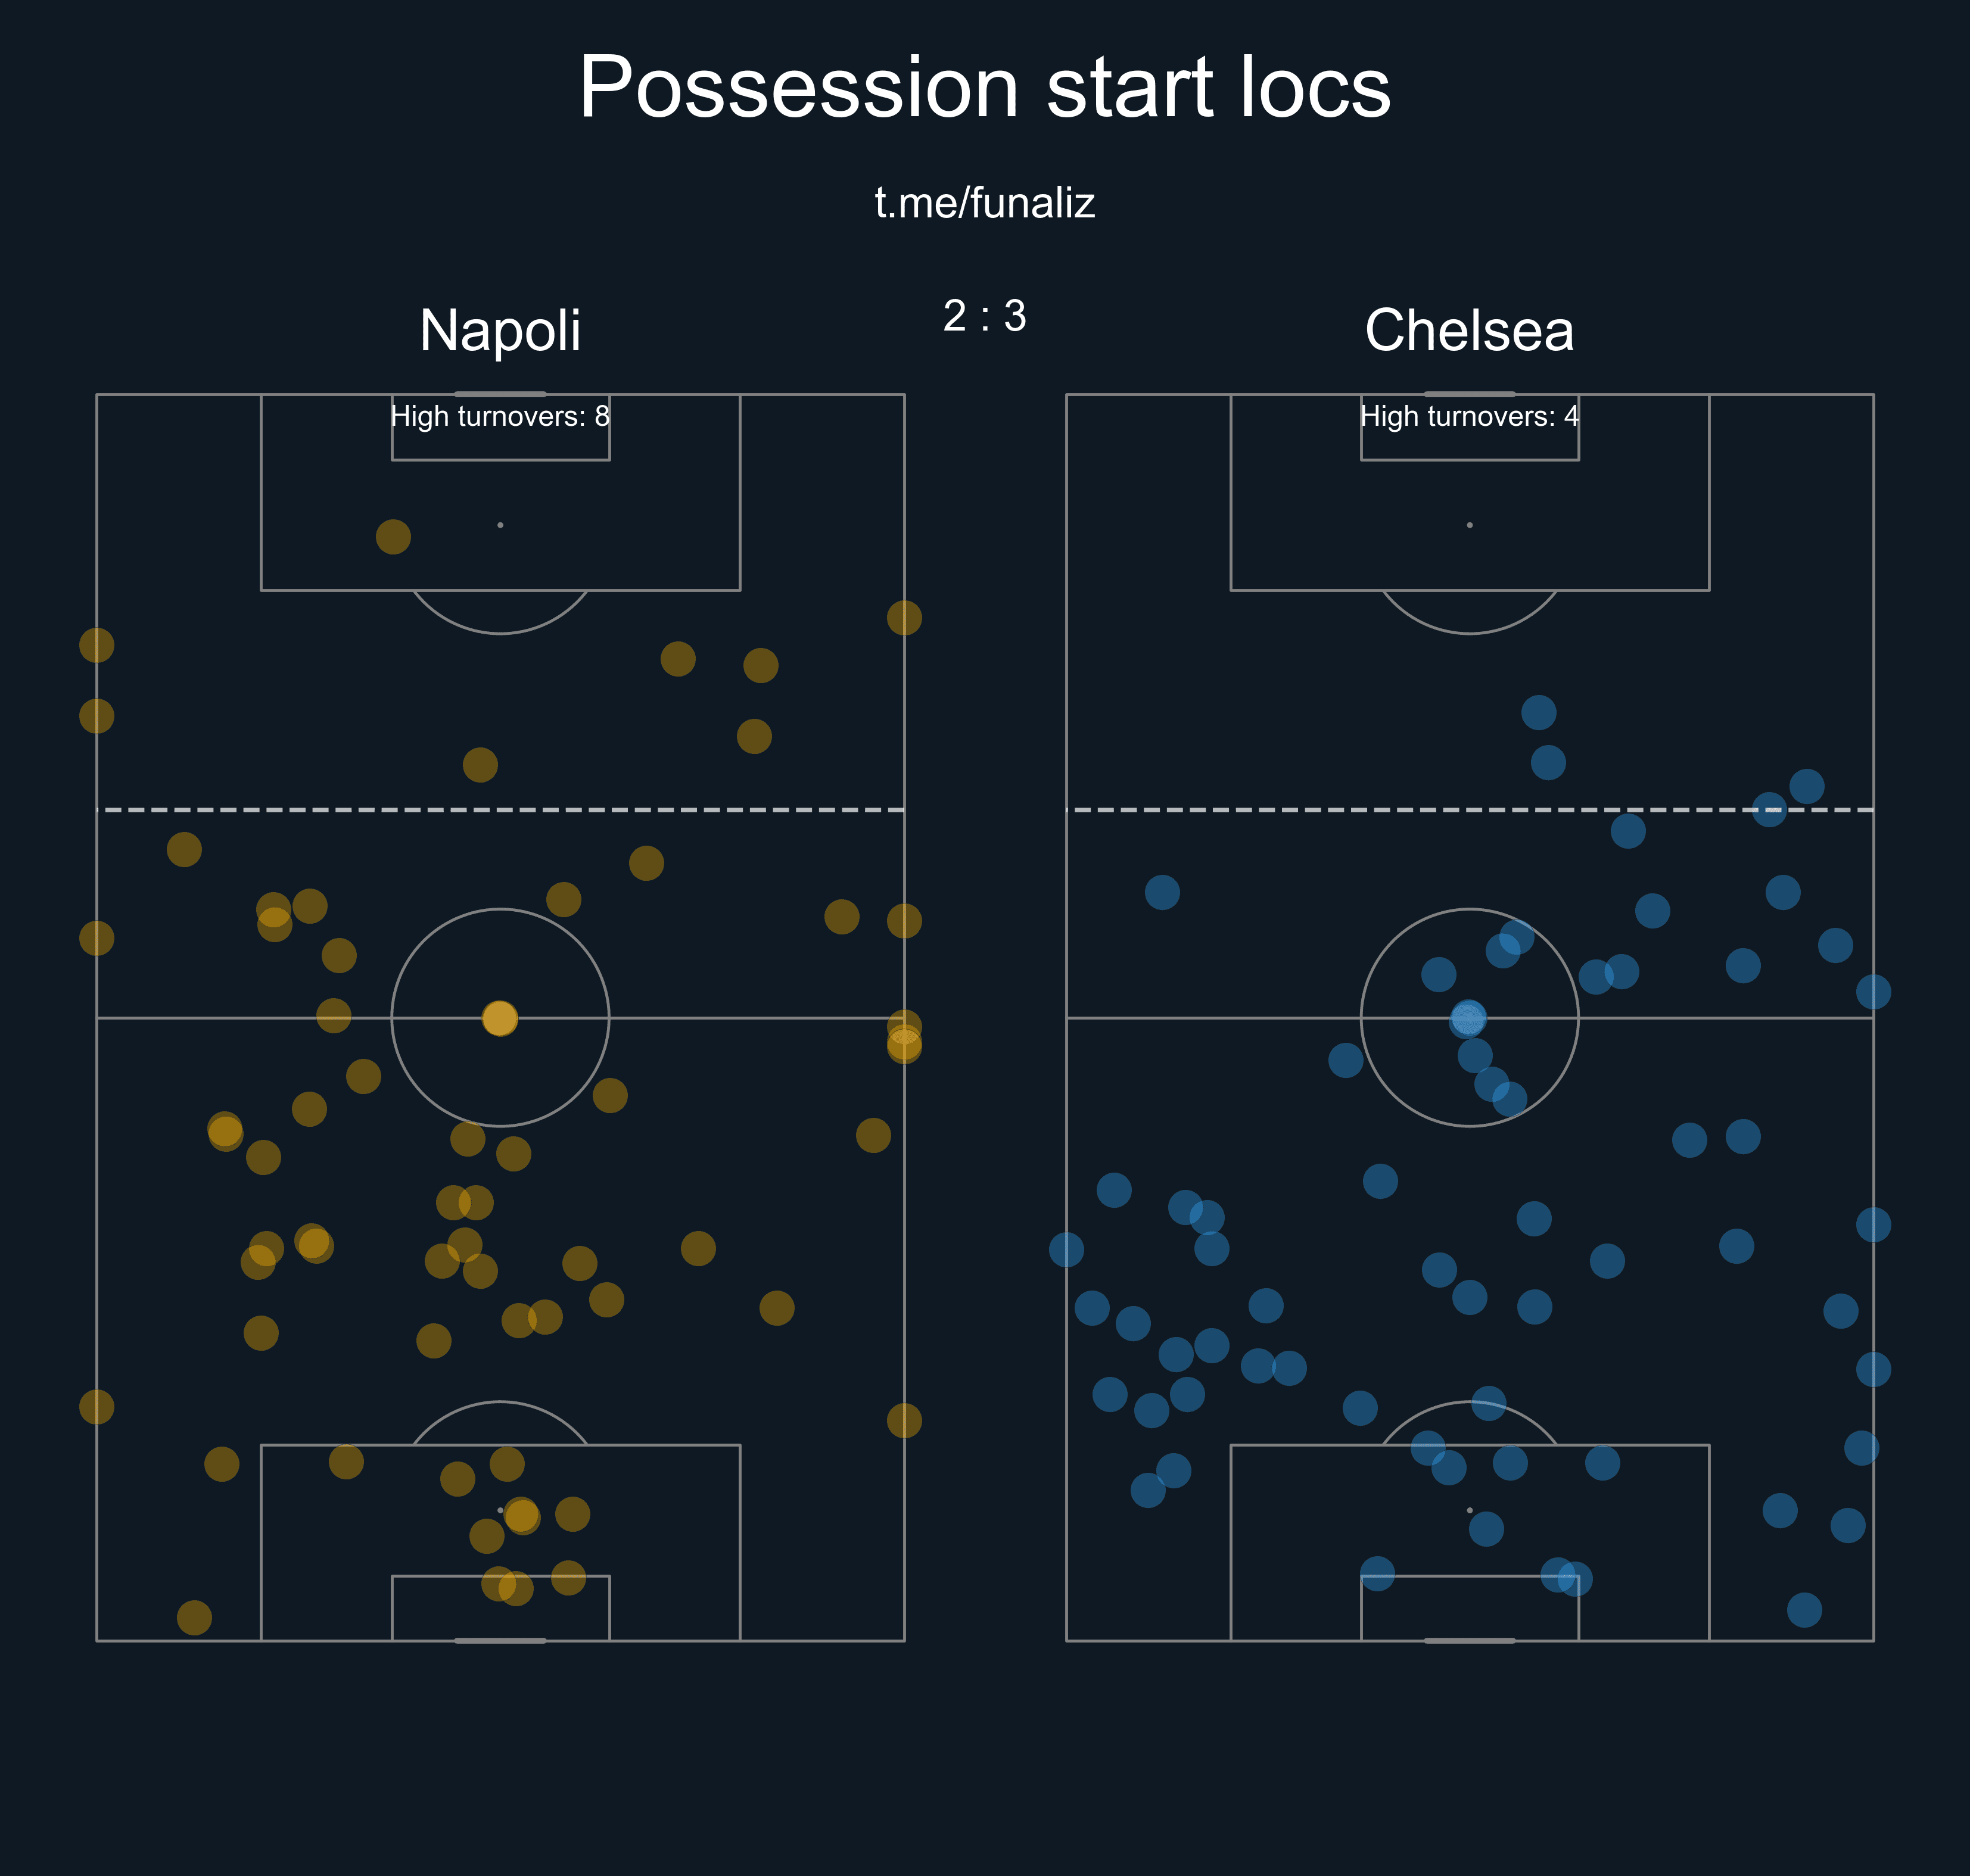
Task: Click the 'High turnovers: 4' label
Action: click(1469, 416)
